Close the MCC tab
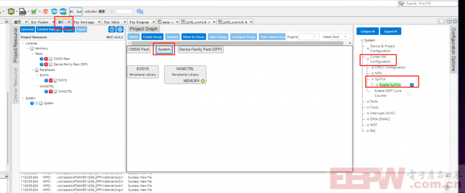 [x=69, y=22]
